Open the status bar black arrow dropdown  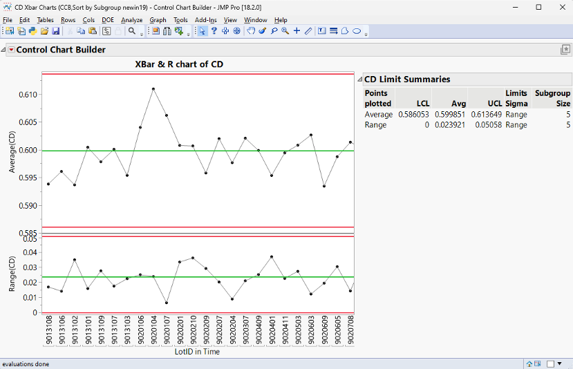(559, 364)
